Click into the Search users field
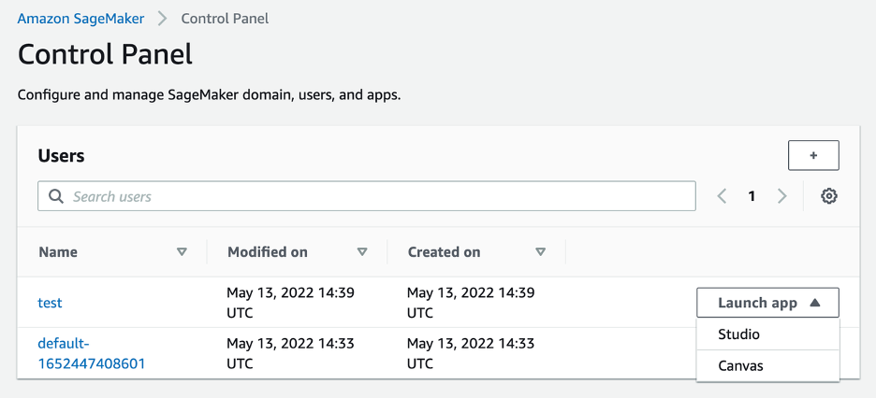Image resolution: width=876 pixels, height=398 pixels. (374, 196)
